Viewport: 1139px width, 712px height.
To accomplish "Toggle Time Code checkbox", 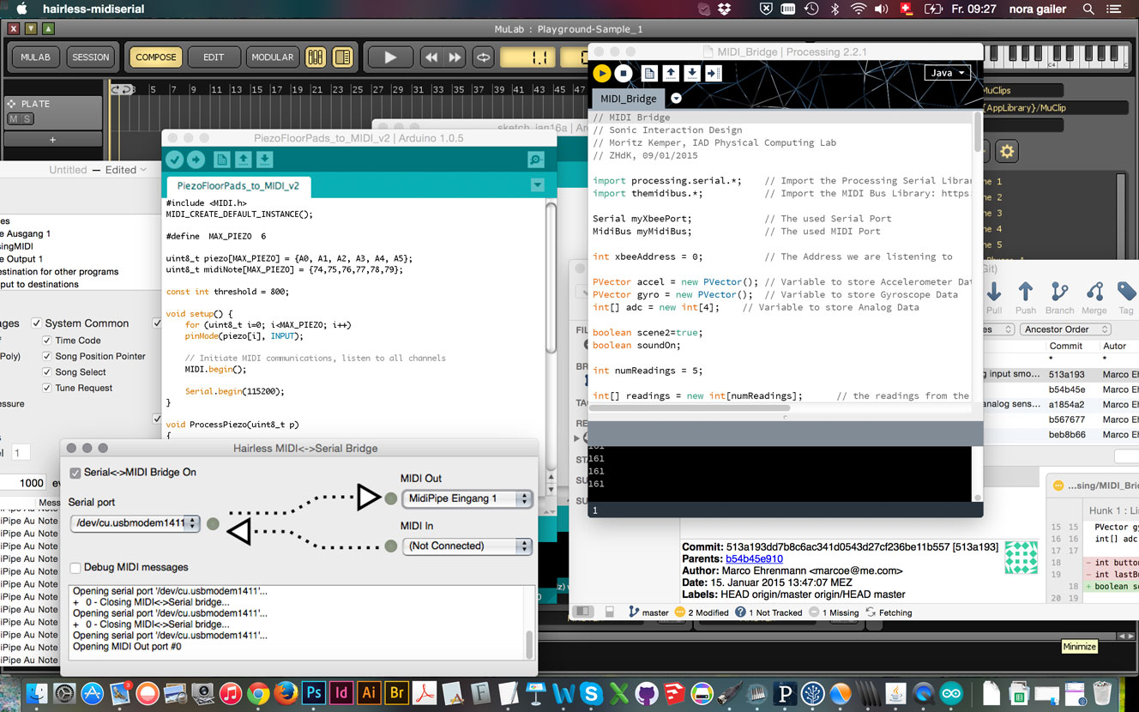I will pos(47,341).
